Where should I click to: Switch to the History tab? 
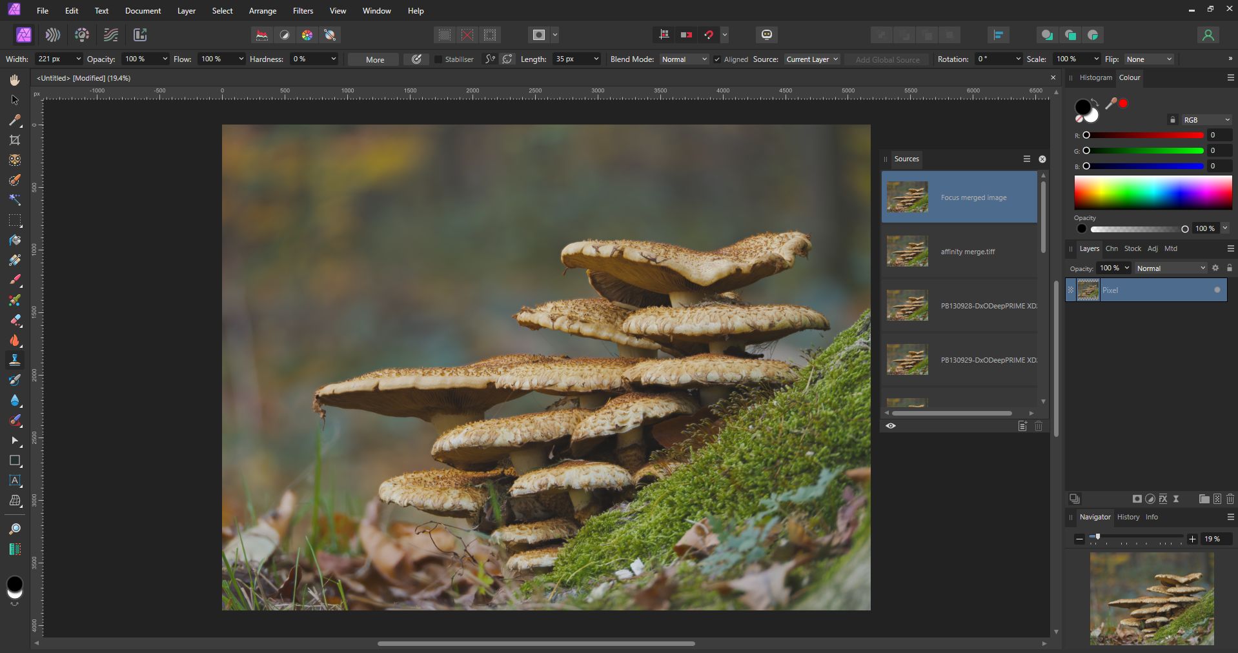coord(1128,517)
